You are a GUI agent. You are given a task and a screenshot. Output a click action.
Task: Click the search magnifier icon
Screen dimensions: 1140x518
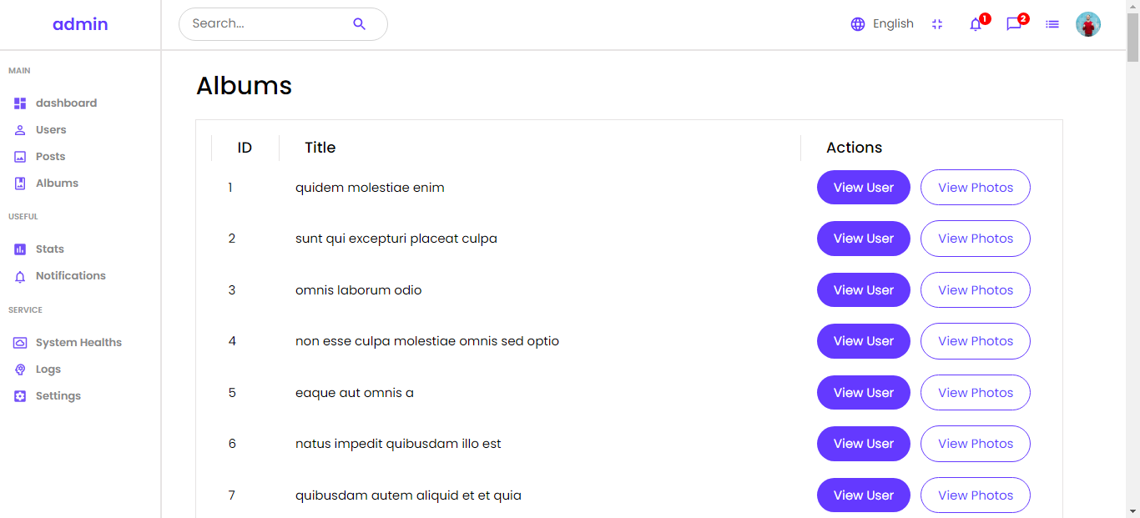pos(360,24)
